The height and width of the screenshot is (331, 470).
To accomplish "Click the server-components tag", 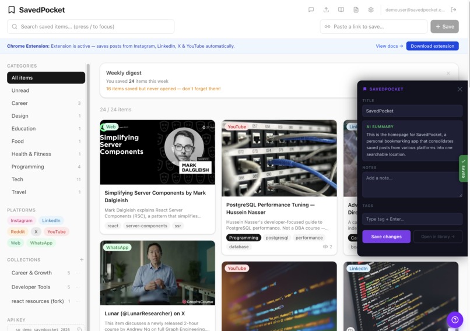I will pyautogui.click(x=146, y=226).
